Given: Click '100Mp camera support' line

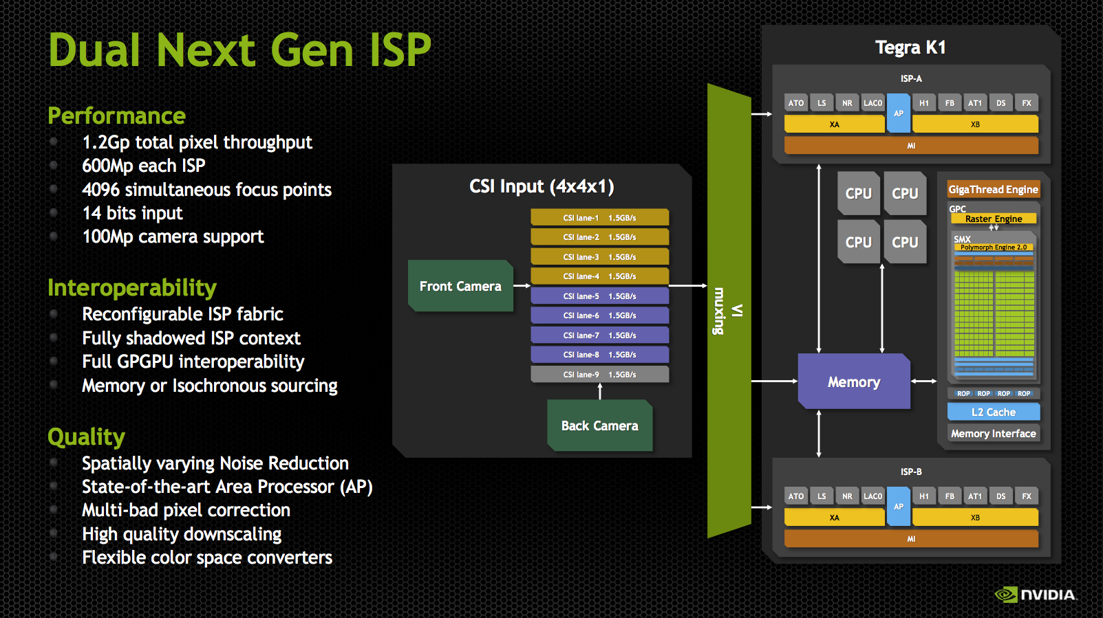Looking at the screenshot, I should [x=173, y=236].
